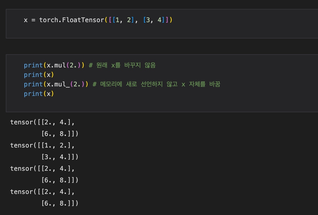Click the comment '# 메모리에 새로 선언하지 않고 x 자체를 바꿈'
This screenshot has height=215, width=318.
[x=156, y=84]
